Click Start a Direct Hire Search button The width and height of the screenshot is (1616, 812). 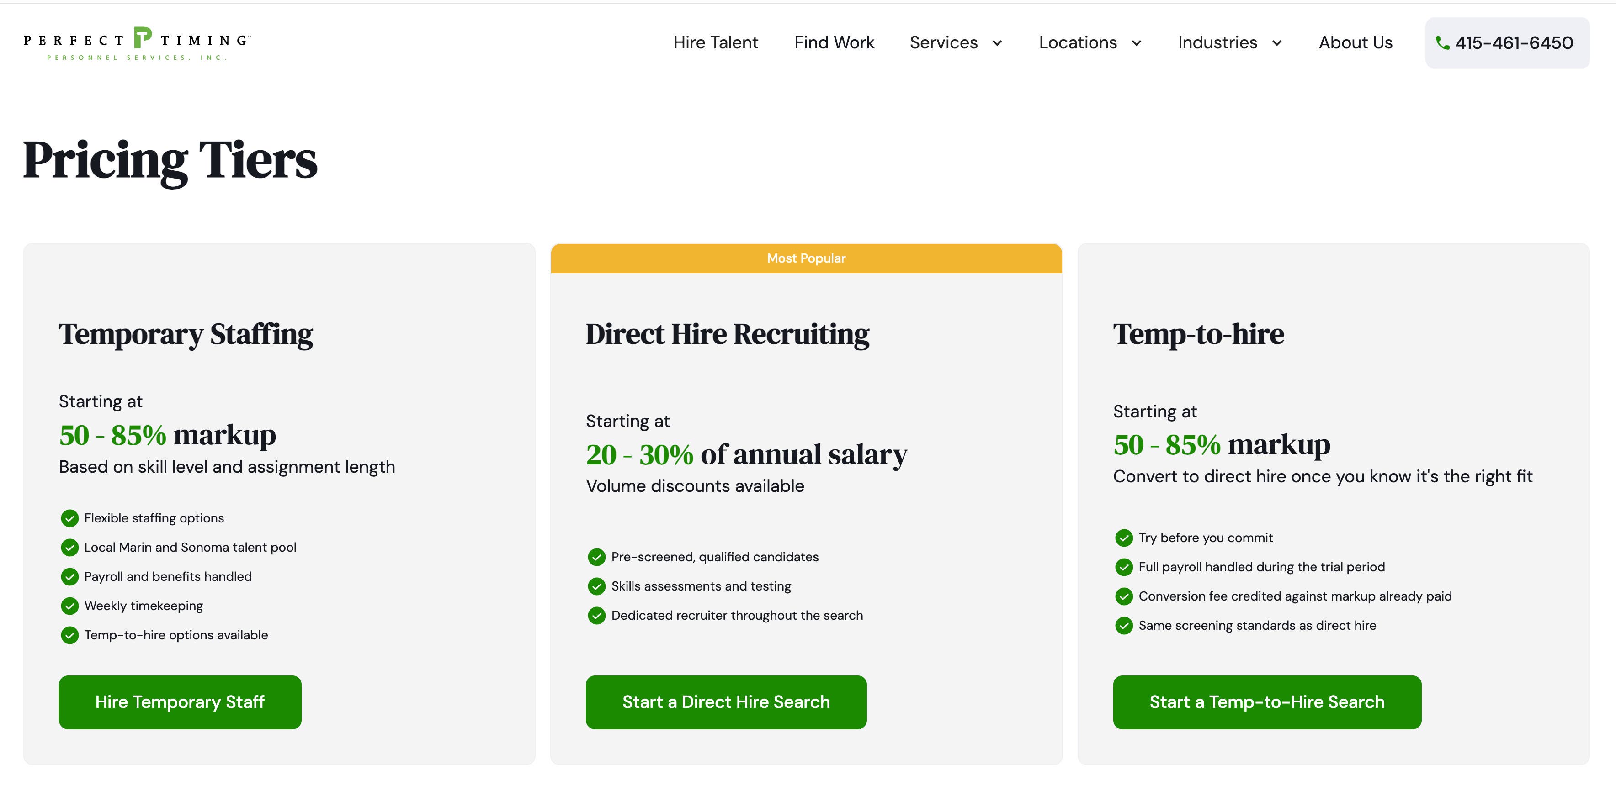[x=727, y=702]
